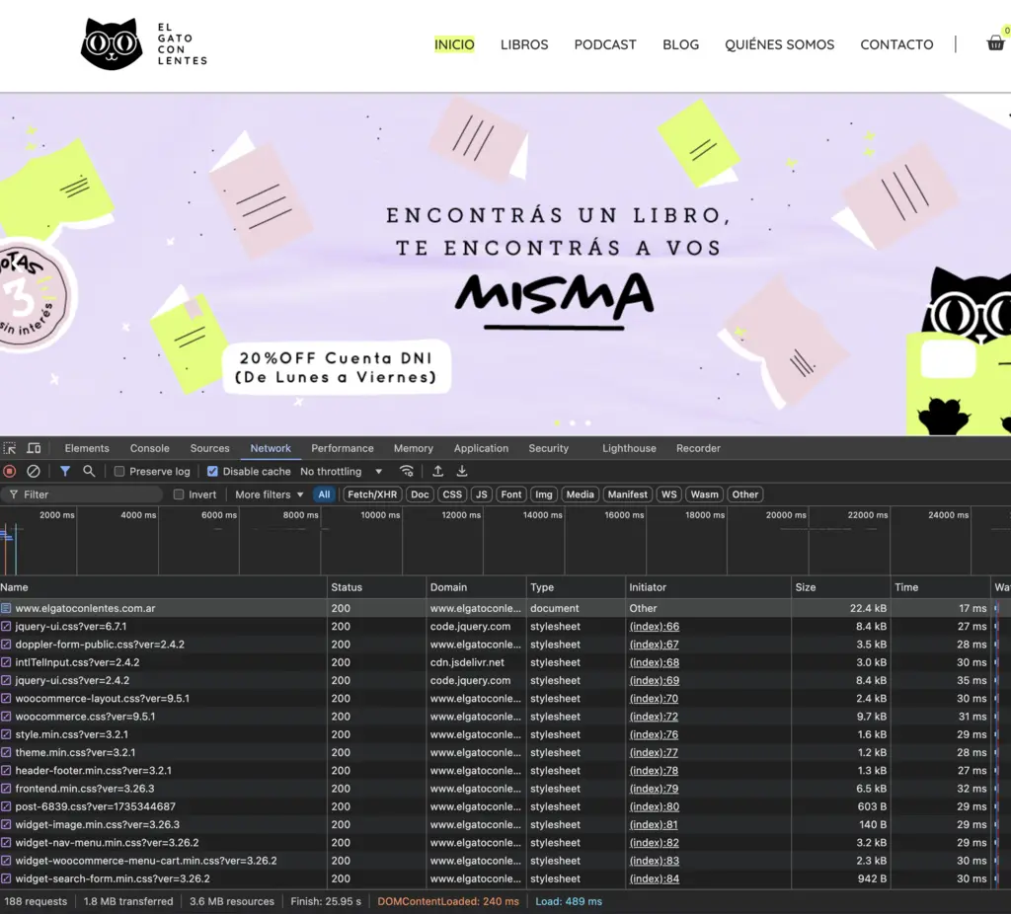Screen dimensions: 1011x914
Task: Click the network Filter text field
Action: 89,495
